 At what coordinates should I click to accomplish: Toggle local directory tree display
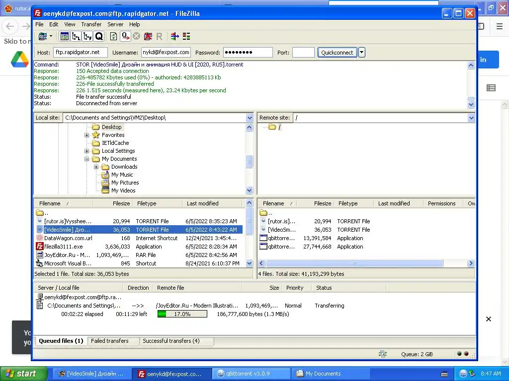[76, 36]
